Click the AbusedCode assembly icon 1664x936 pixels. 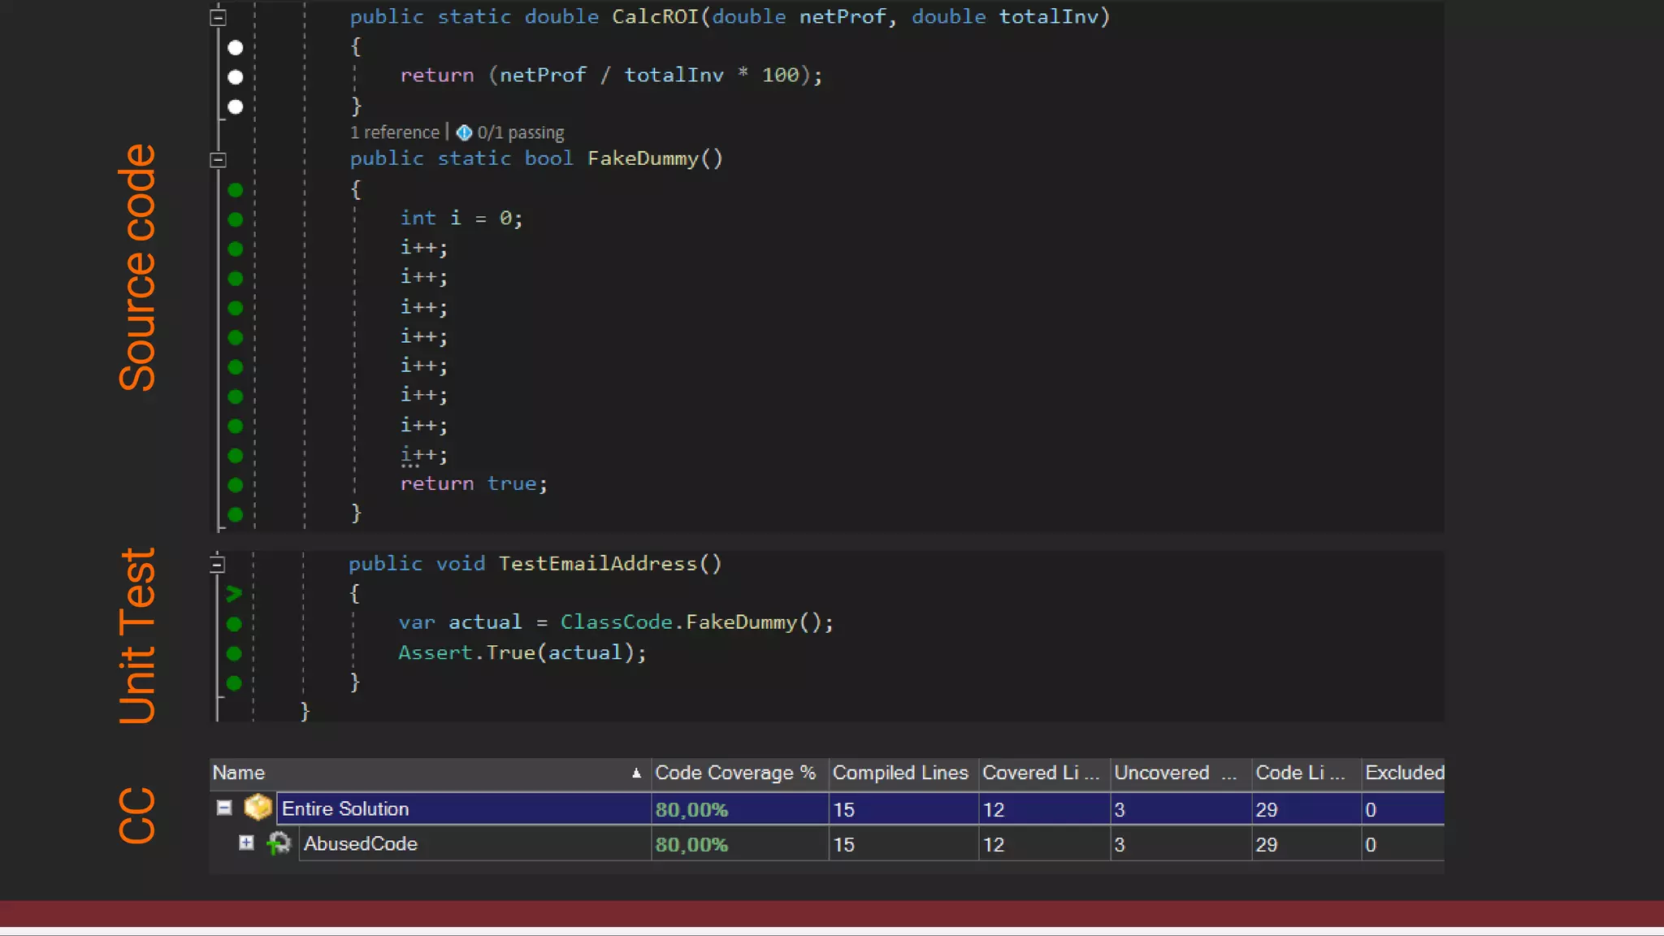pyautogui.click(x=279, y=843)
